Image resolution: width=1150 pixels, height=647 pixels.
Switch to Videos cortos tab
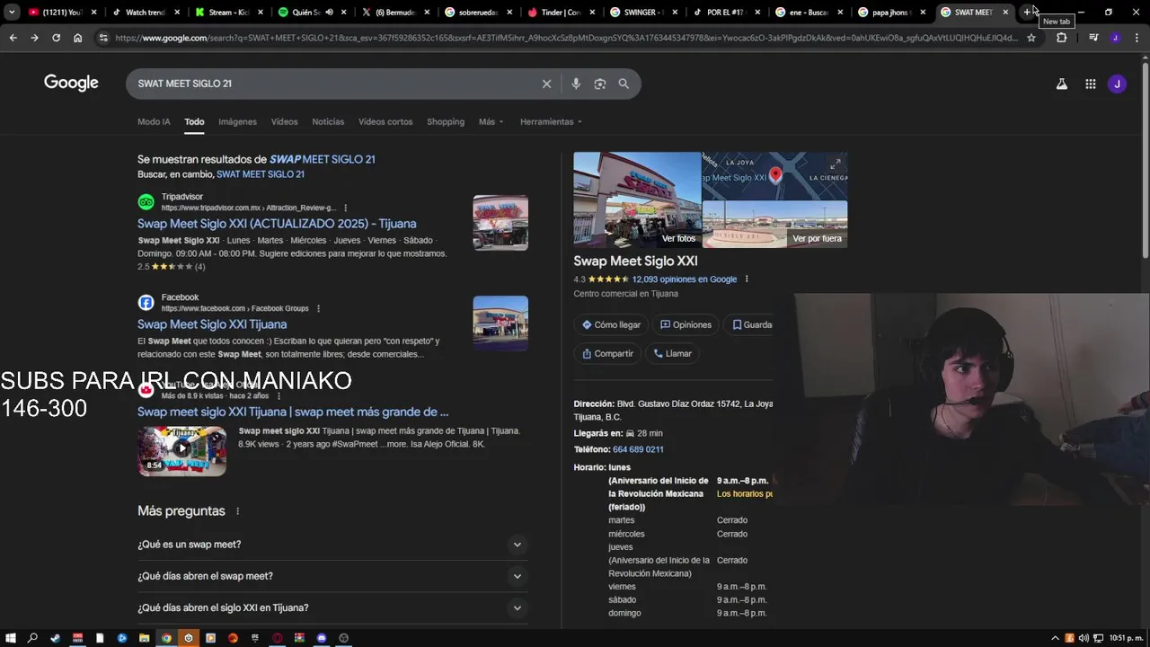point(385,121)
